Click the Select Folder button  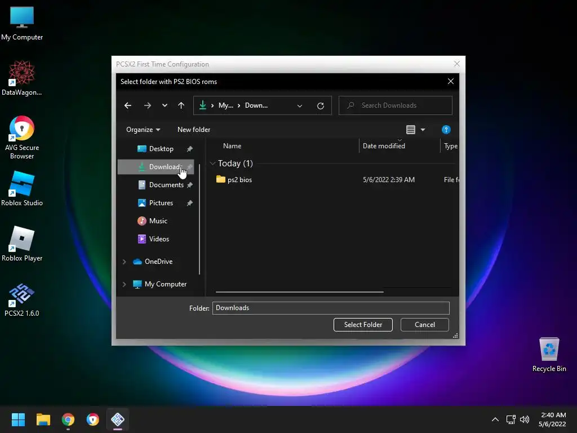(x=363, y=325)
